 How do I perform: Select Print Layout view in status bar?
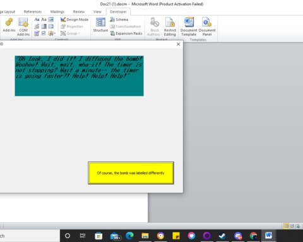pyautogui.click(x=286, y=226)
